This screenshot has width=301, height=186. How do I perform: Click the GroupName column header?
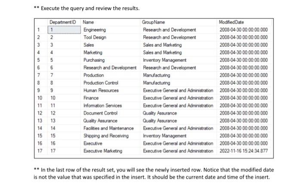tap(178, 22)
